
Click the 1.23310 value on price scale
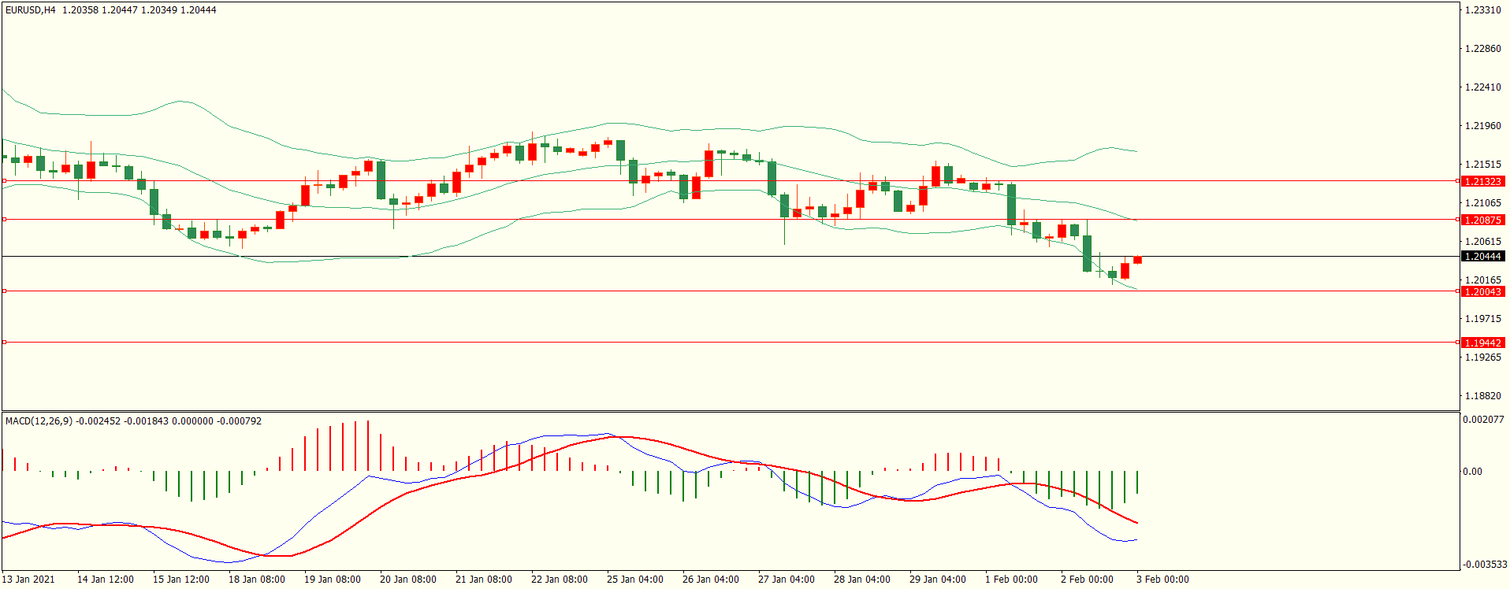coord(1482,10)
